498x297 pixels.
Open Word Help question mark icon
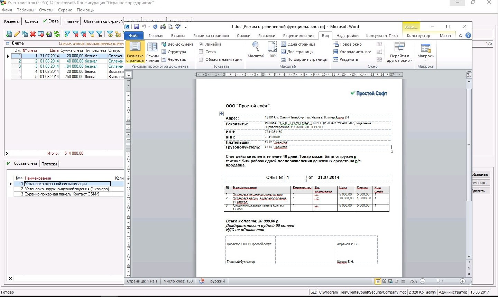point(468,36)
